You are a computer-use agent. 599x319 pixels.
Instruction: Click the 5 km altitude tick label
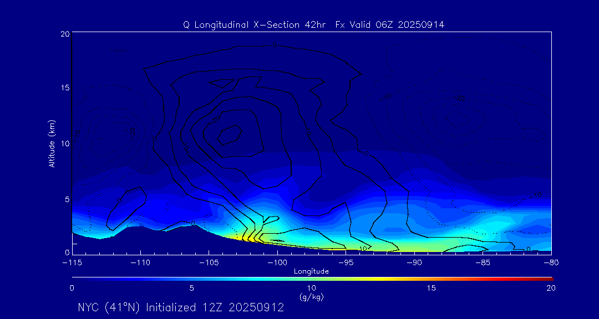coord(66,199)
